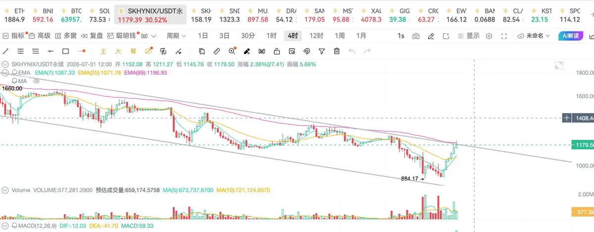Switch to the 1日 timeframe
The image size is (594, 232).
203,36
